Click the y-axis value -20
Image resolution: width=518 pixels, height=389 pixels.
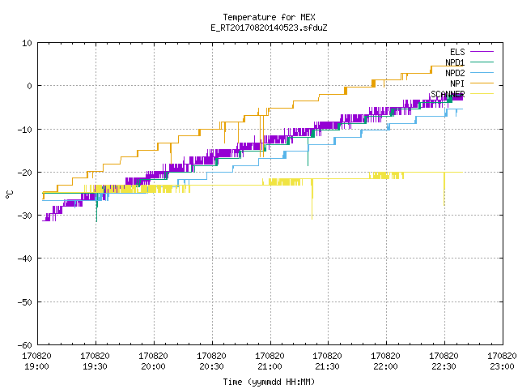pos(25,173)
